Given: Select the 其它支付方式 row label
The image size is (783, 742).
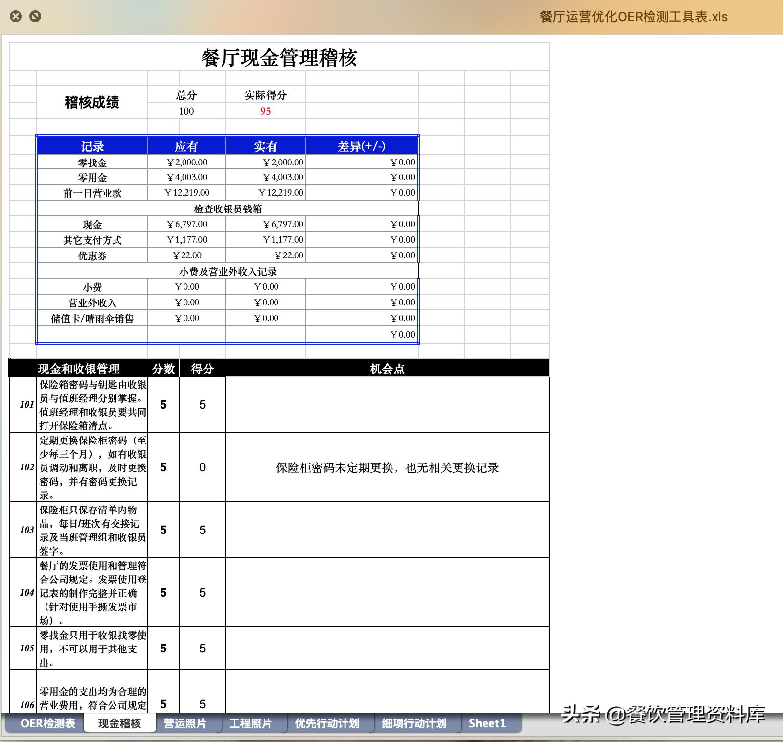Looking at the screenshot, I should coord(92,240).
